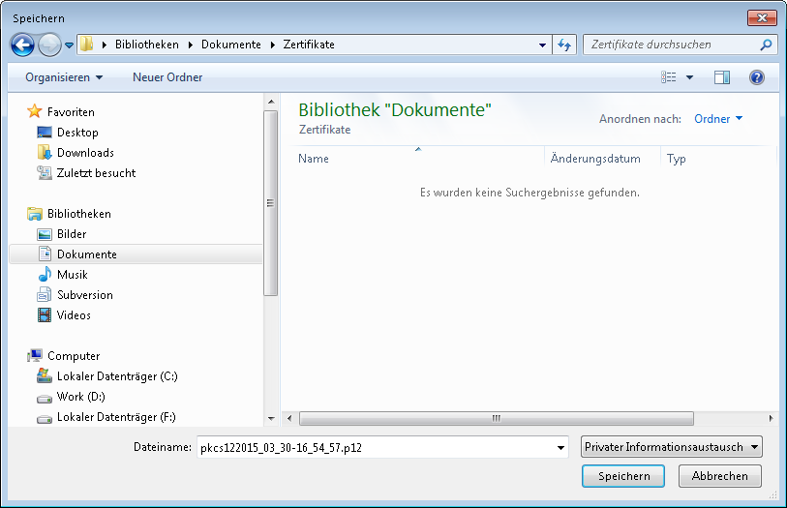This screenshot has width=787, height=508.
Task: Toggle the preview pane icon
Action: [721, 77]
